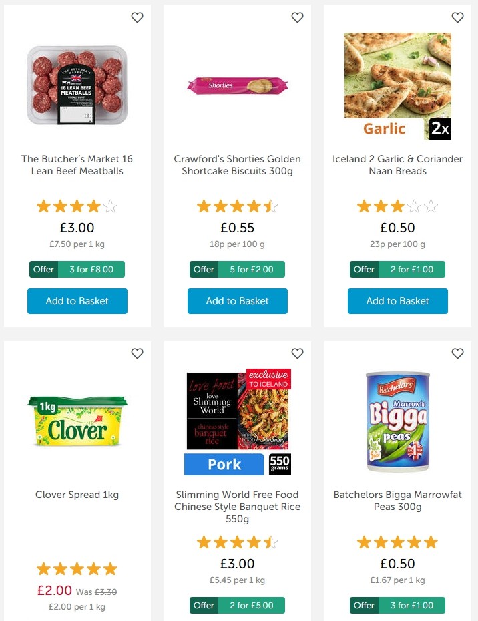Open the Clover Spread 1kg product title
Screen dimensions: 478x621
(76, 495)
